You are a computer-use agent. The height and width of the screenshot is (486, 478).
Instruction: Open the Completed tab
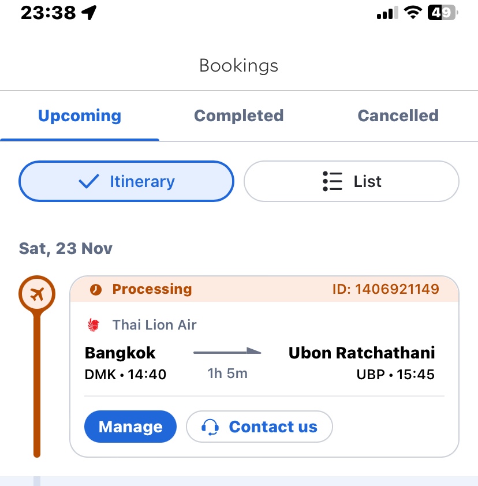(238, 116)
